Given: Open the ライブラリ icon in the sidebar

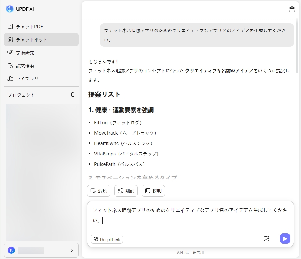Looking at the screenshot, I should coord(10,79).
